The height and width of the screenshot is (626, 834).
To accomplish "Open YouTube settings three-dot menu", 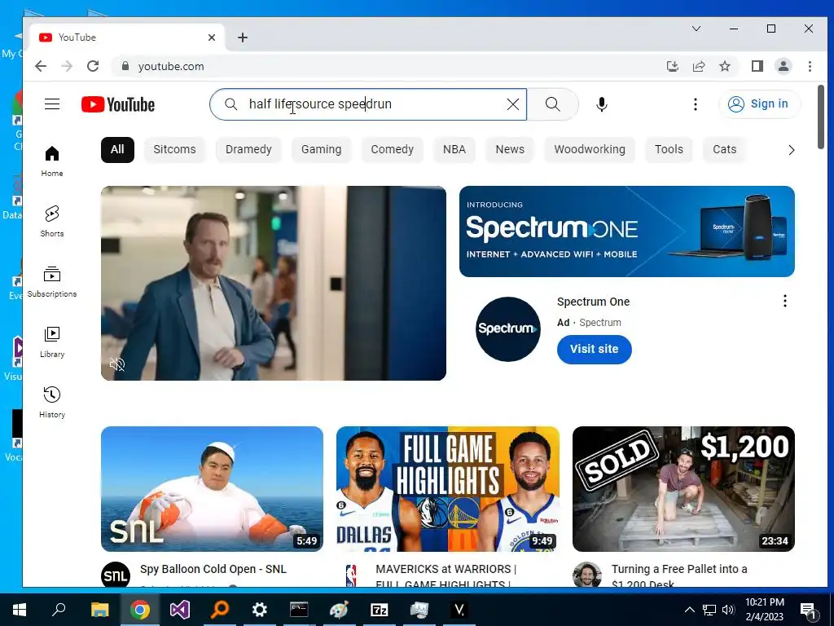I will tap(696, 104).
